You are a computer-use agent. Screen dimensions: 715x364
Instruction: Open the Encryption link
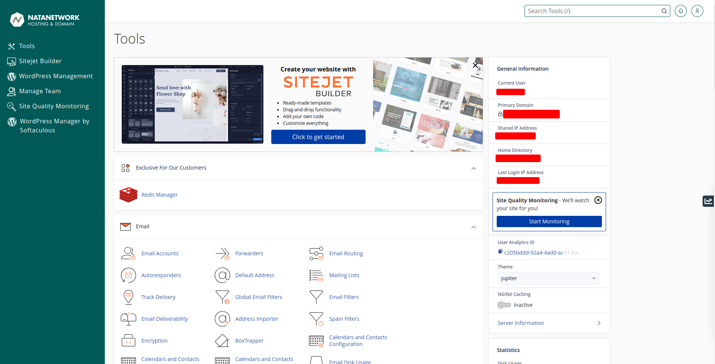154,341
